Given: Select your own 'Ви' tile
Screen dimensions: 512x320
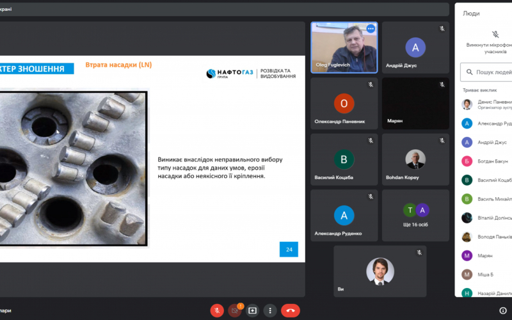Looking at the screenshot, I should point(380,271).
